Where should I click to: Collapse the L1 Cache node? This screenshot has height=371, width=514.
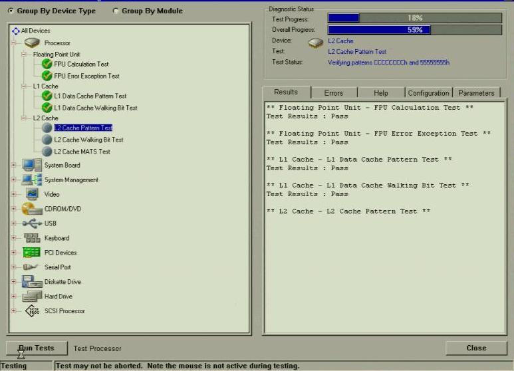[24, 86]
